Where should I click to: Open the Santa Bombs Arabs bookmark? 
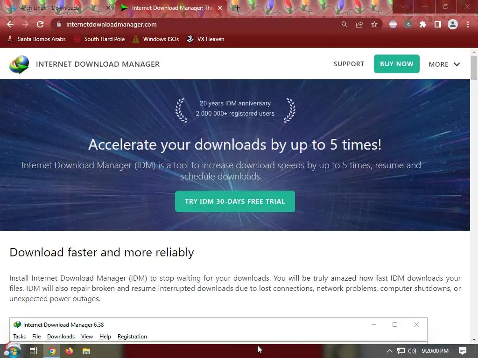[36, 39]
